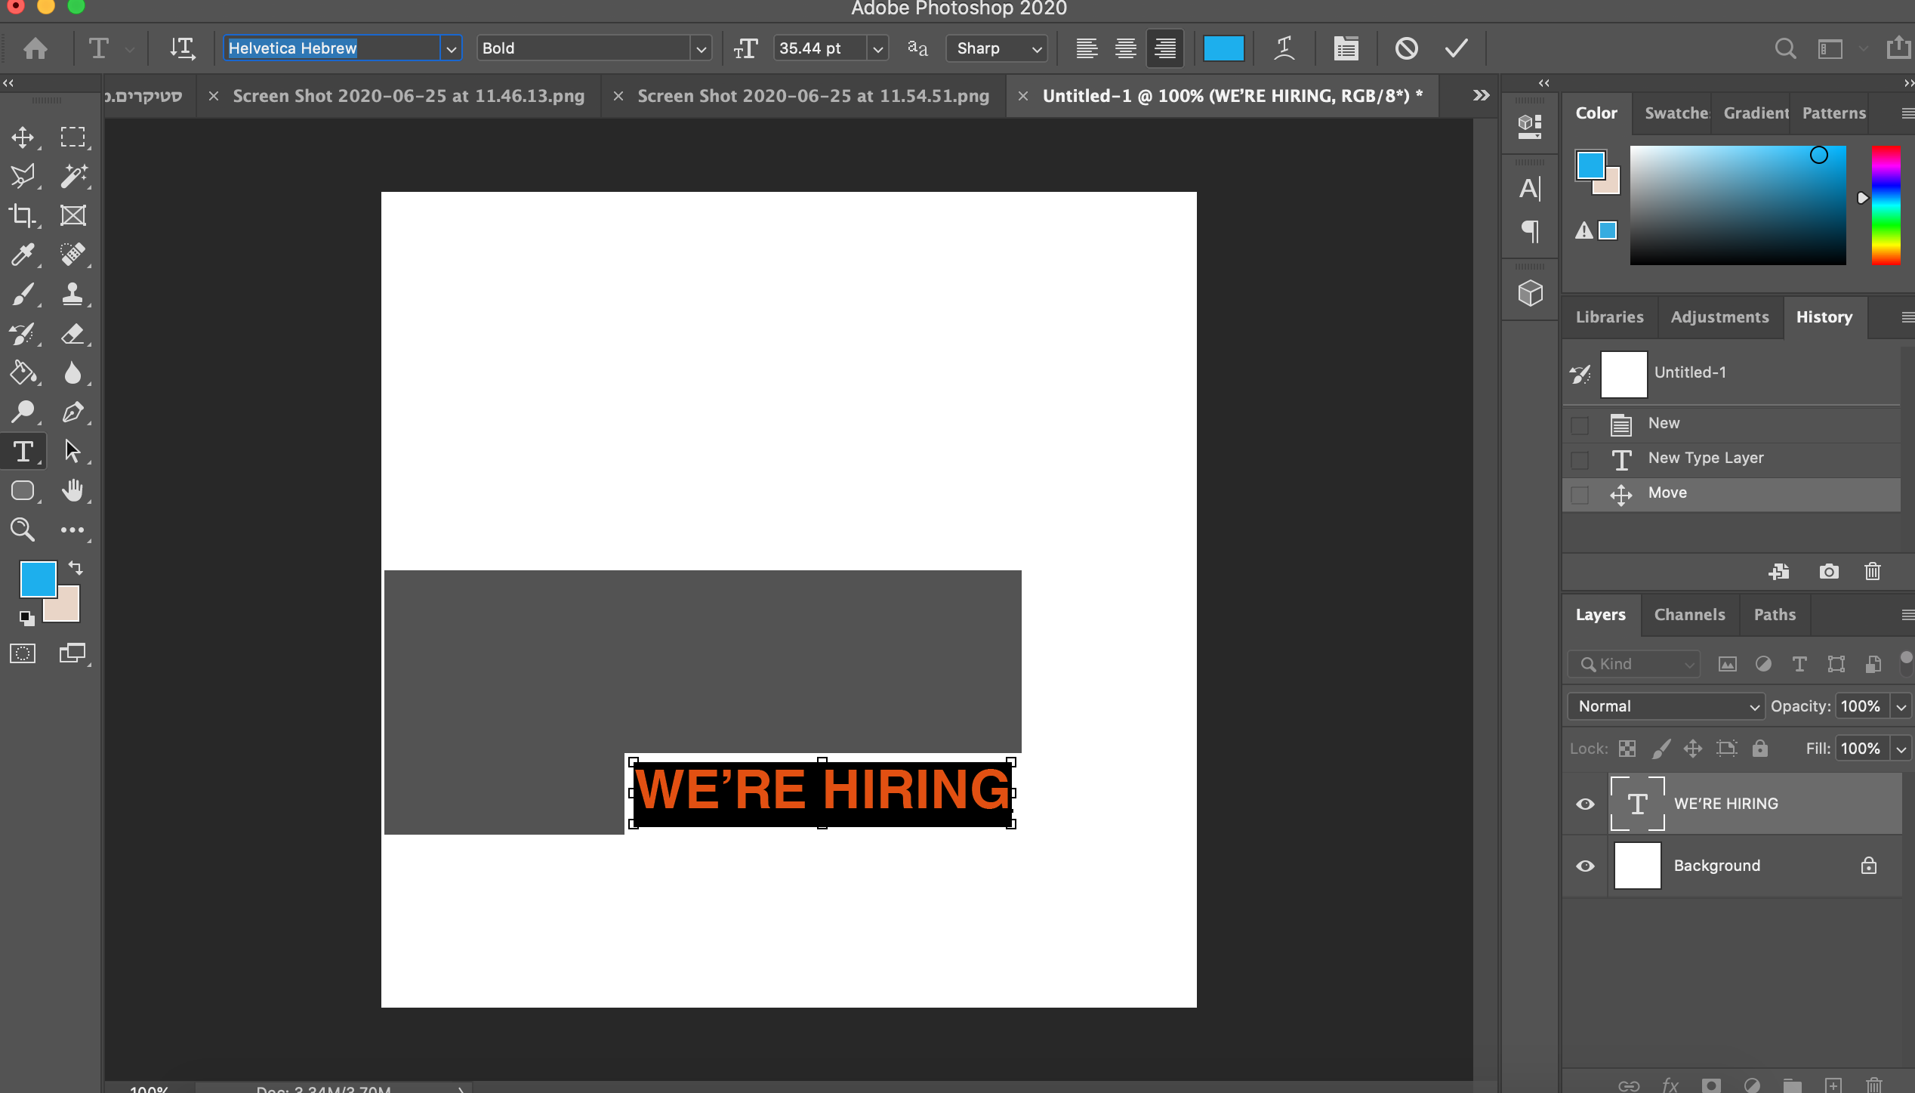Expand the Normal blend mode dropdown
1915x1093 pixels.
point(1665,706)
